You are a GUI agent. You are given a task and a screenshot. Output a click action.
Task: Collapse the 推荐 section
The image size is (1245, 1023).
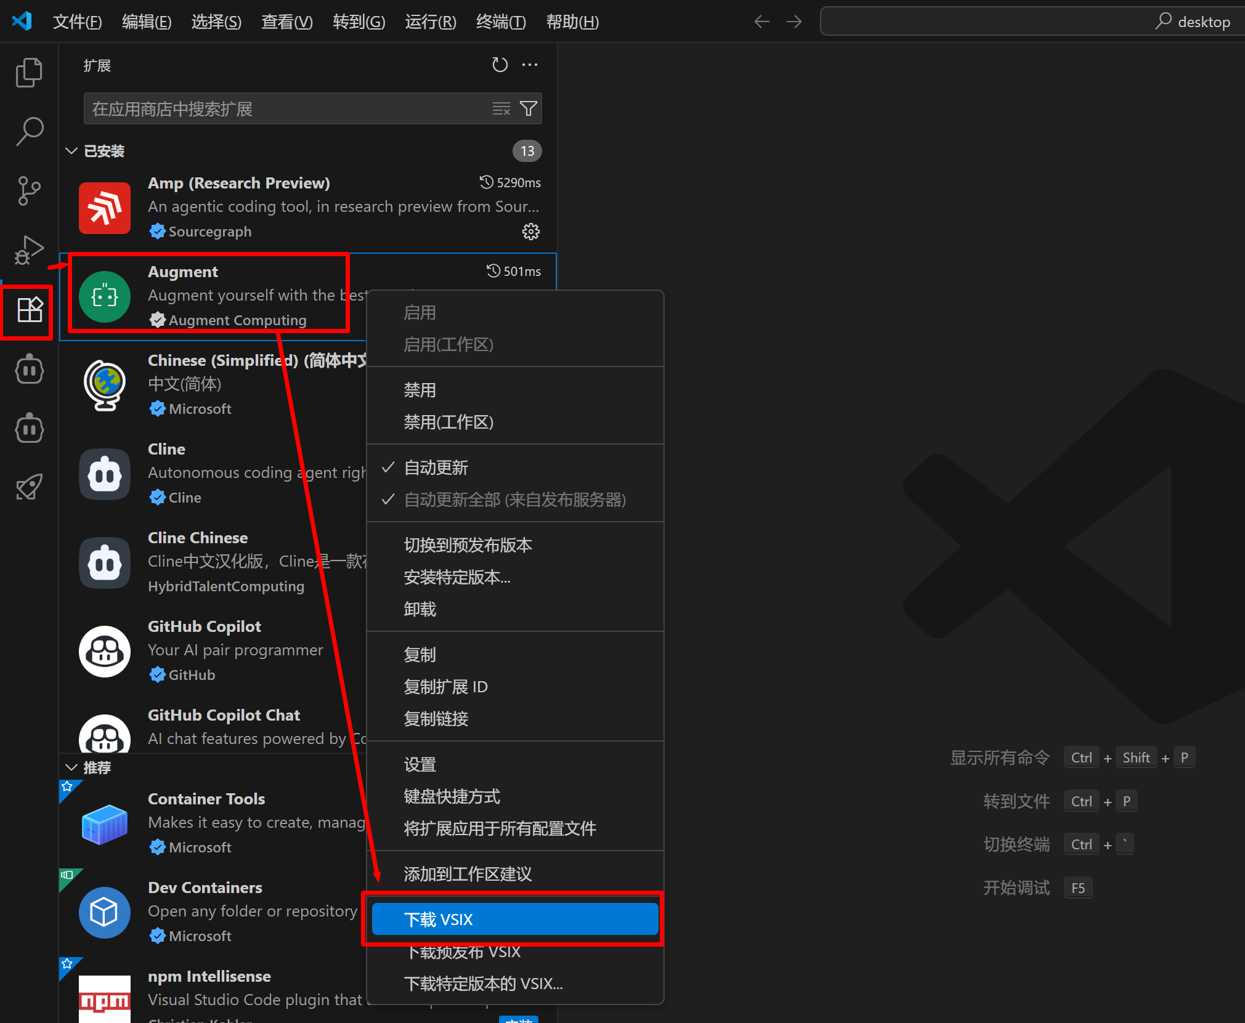(71, 767)
